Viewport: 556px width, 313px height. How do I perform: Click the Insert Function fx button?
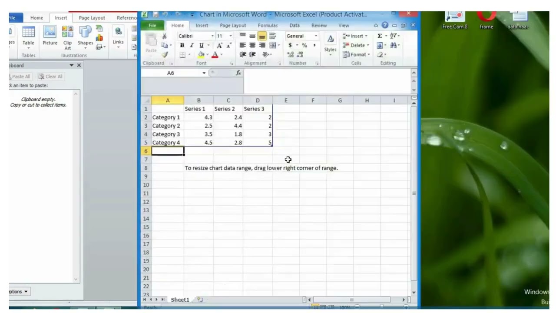coord(238,73)
